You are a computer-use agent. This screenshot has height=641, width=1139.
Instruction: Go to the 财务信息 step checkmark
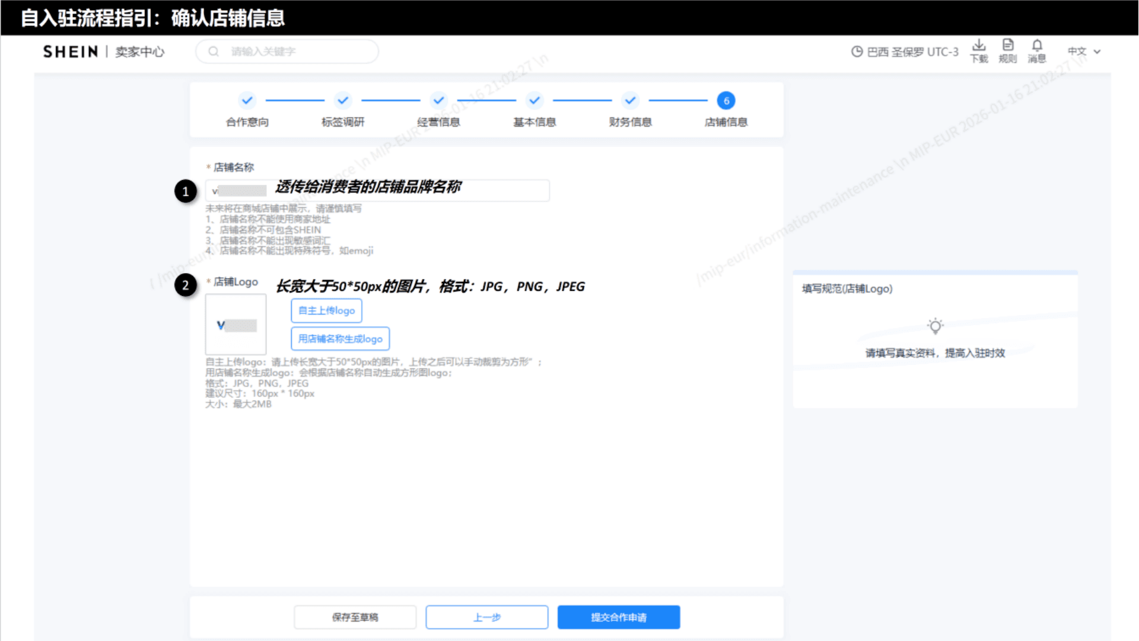[630, 100]
